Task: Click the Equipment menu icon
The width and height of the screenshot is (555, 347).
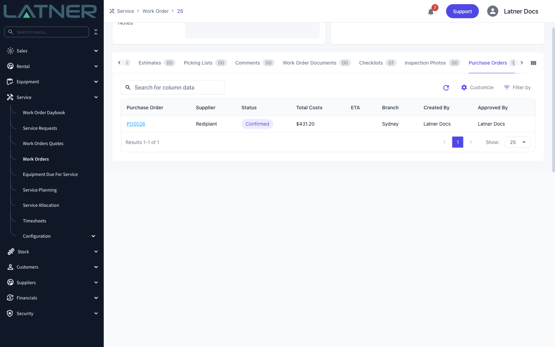Action: [10, 82]
